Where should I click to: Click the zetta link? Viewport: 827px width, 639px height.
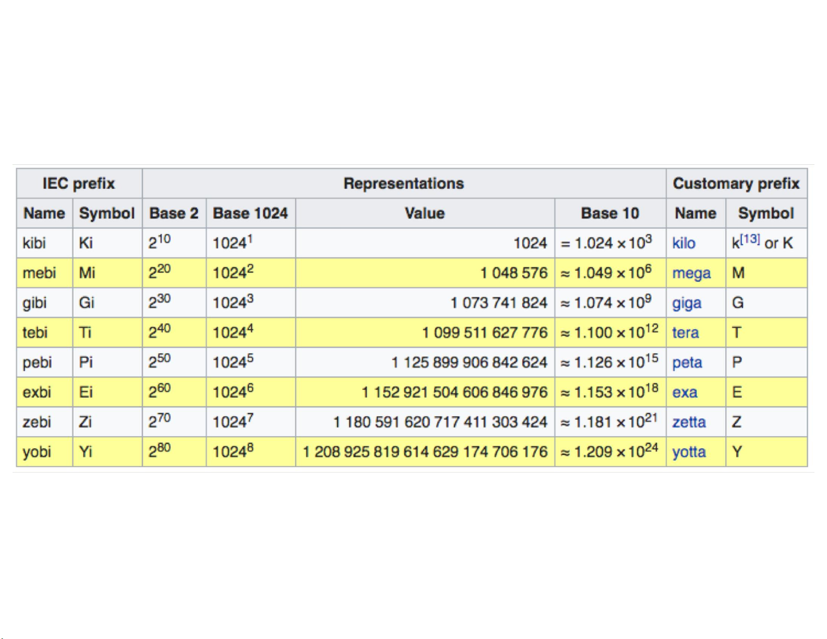pos(689,422)
